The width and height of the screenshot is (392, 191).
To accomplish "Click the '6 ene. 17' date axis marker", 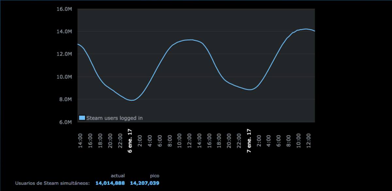I will 130,141.
